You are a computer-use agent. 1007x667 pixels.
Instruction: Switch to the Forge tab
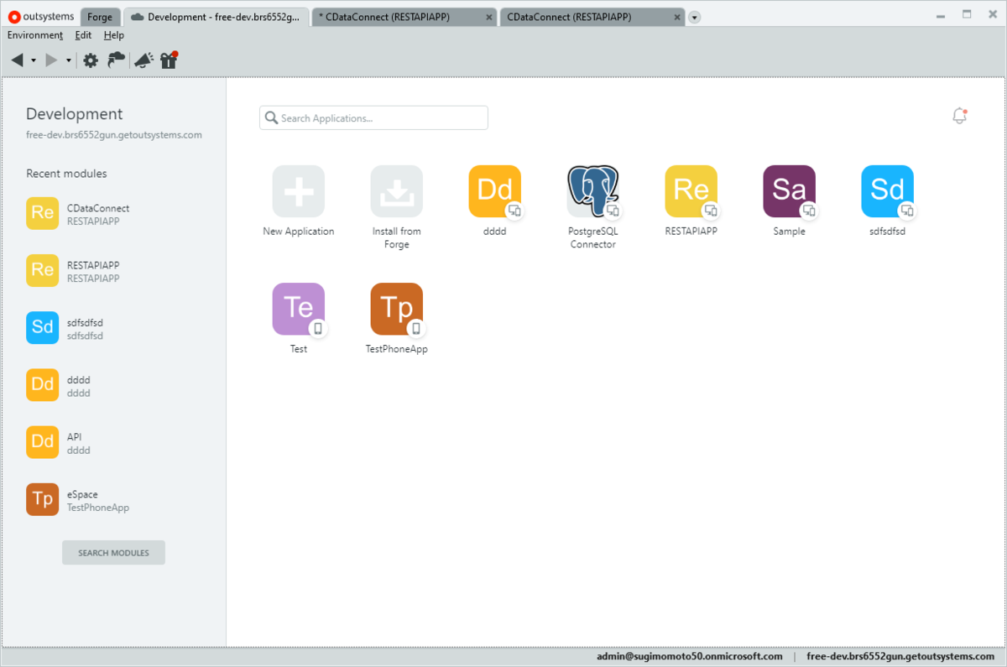coord(100,17)
